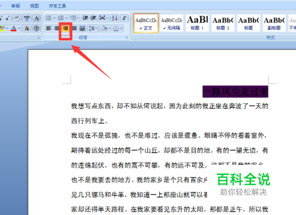
Task: Open the 视图 (View) ribbon tab
Action: point(34,6)
